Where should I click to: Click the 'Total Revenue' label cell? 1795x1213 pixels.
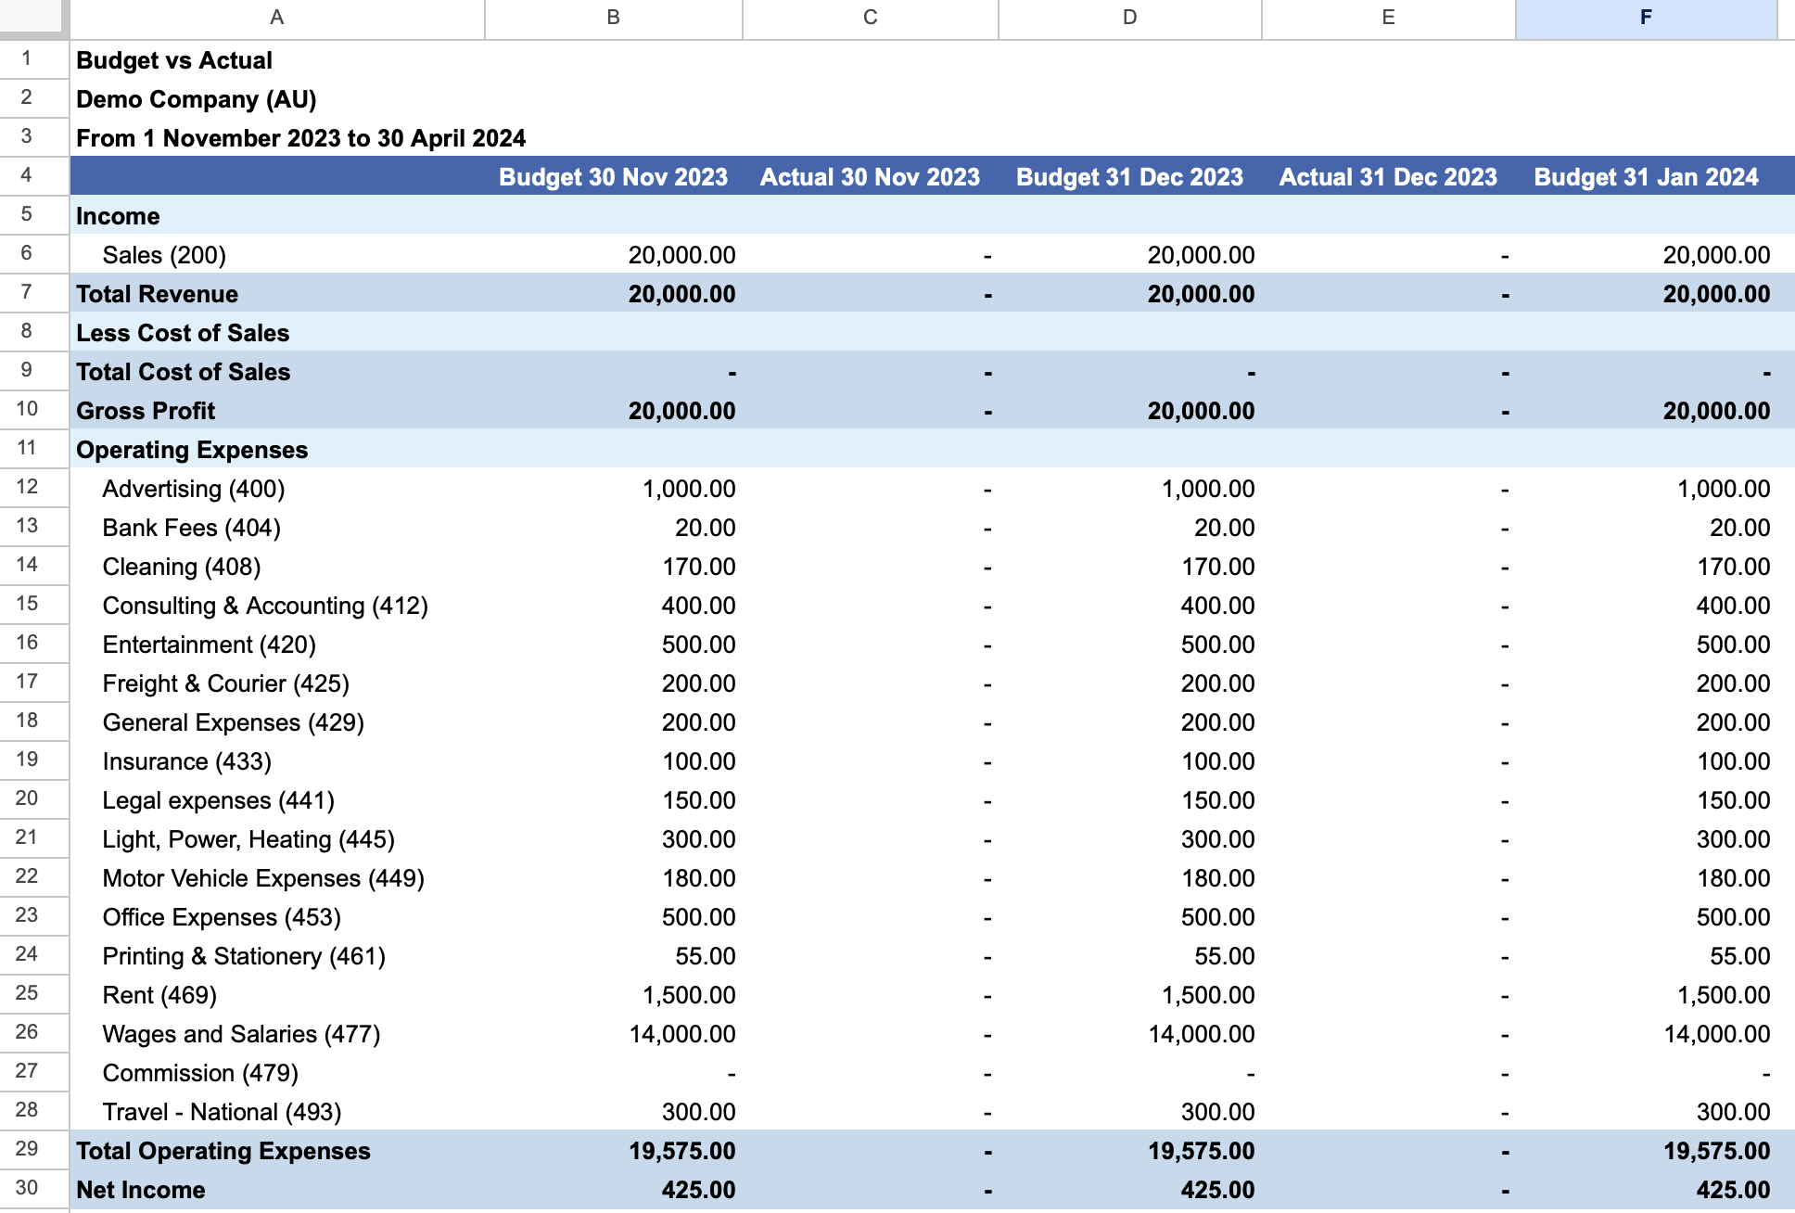click(277, 294)
